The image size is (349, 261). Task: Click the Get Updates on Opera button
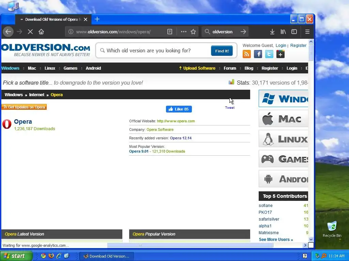coord(24,107)
